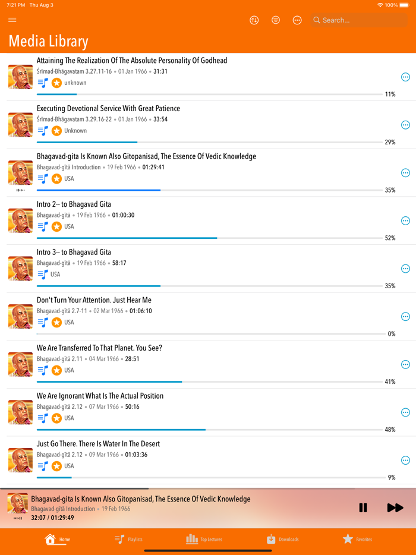The width and height of the screenshot is (416, 555).
Task: Open header more options ellipsis
Action: 297,20
